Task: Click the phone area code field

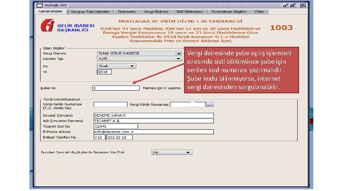Action: click(x=99, y=137)
